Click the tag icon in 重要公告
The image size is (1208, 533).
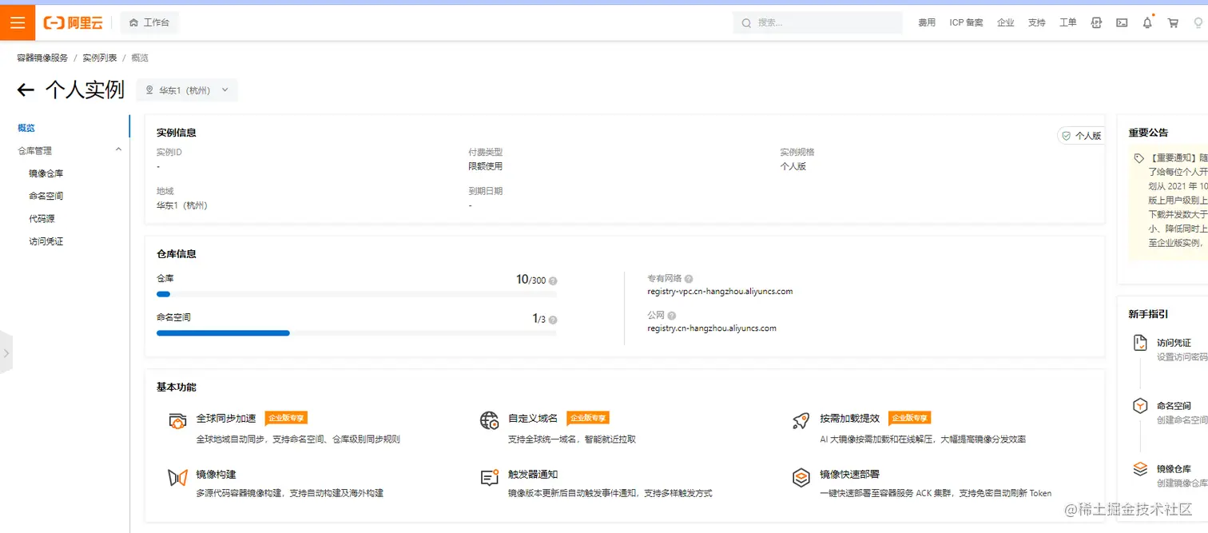1139,158
